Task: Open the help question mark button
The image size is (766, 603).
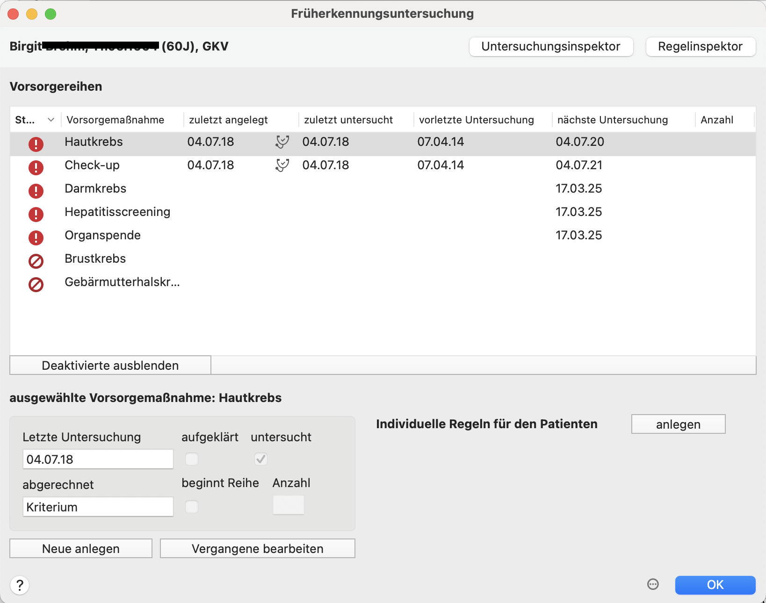Action: [x=20, y=585]
